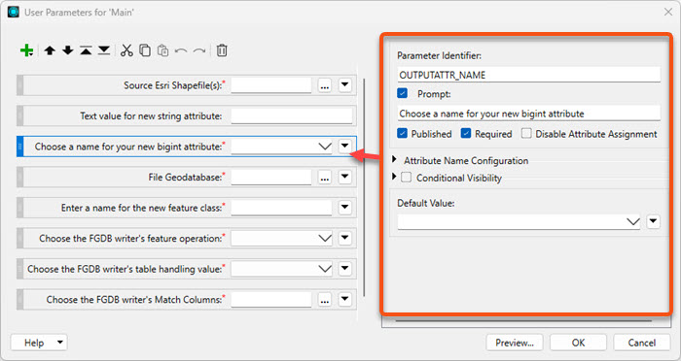Move selected parameter to bottom
This screenshot has width=681, height=361.
104,50
